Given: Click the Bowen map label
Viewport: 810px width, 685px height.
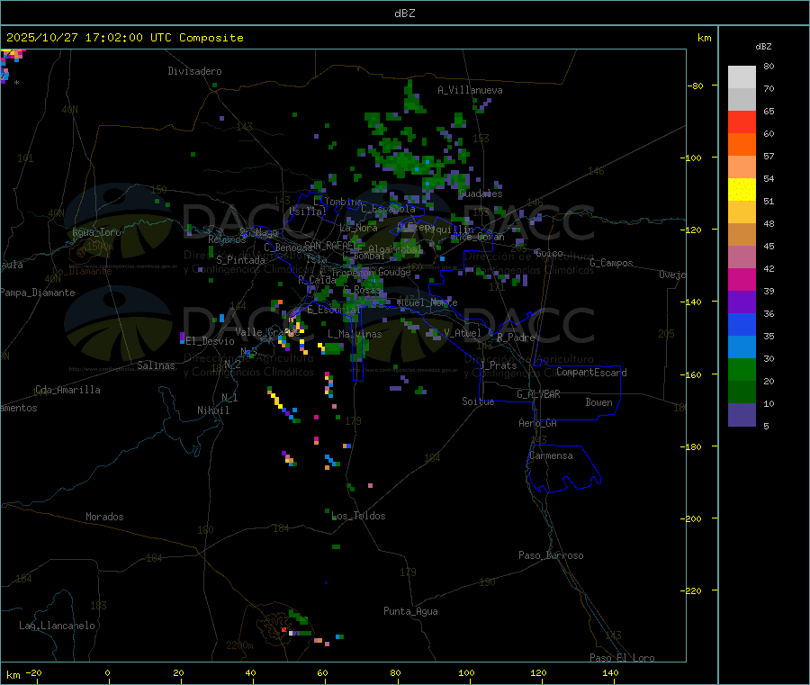Looking at the screenshot, I should click(599, 402).
